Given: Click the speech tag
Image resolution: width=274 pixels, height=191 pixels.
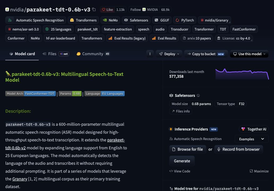Looking at the screenshot, I should (144, 29).
